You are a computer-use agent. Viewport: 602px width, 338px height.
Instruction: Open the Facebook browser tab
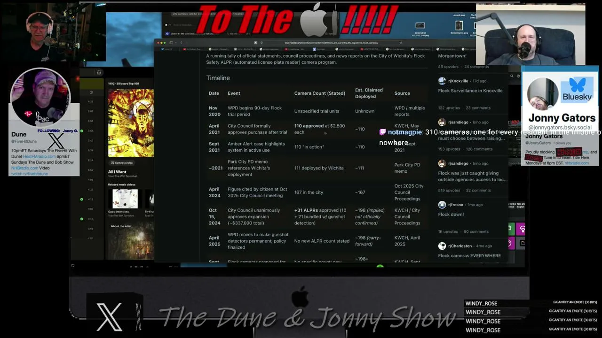(320, 49)
